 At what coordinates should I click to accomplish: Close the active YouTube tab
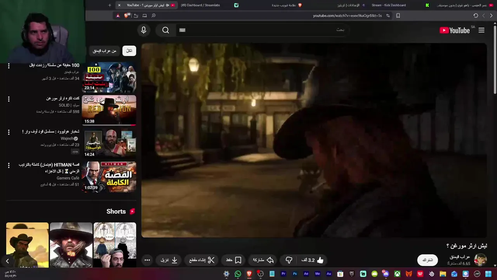(x=119, y=5)
